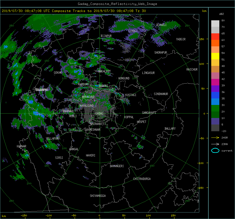235x219 pixels.
Task: Click the SINDHANUR city label
Action: [161, 94]
